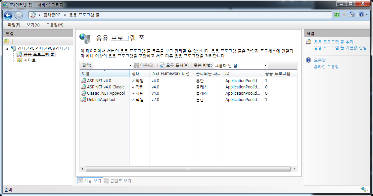Click v2.0 version cell of DefaultAppPool
The height and width of the screenshot is (196, 373).
pos(155,100)
